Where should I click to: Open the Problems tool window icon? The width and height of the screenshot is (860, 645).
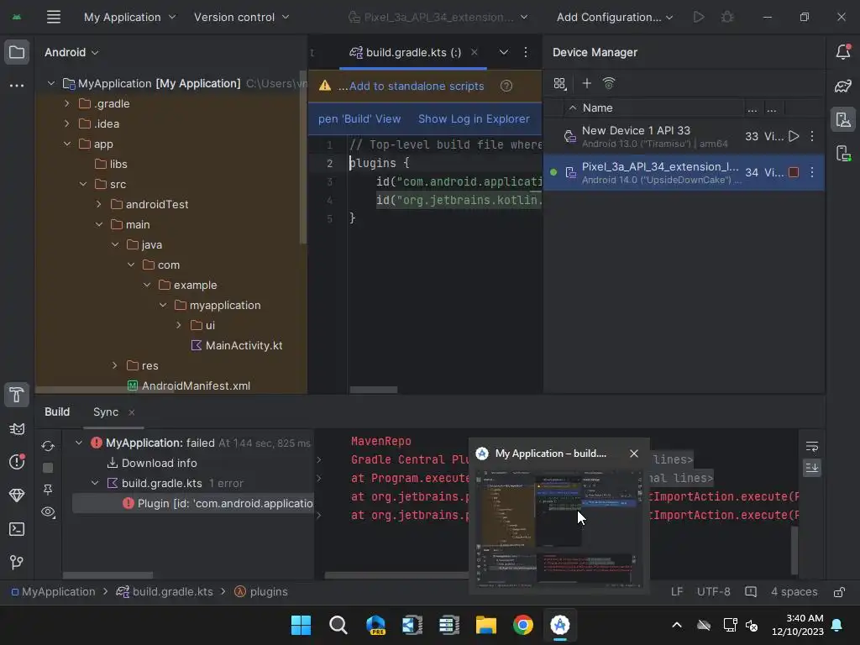(x=17, y=462)
